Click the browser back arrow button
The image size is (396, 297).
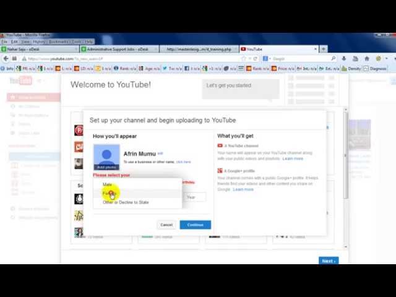(6, 59)
